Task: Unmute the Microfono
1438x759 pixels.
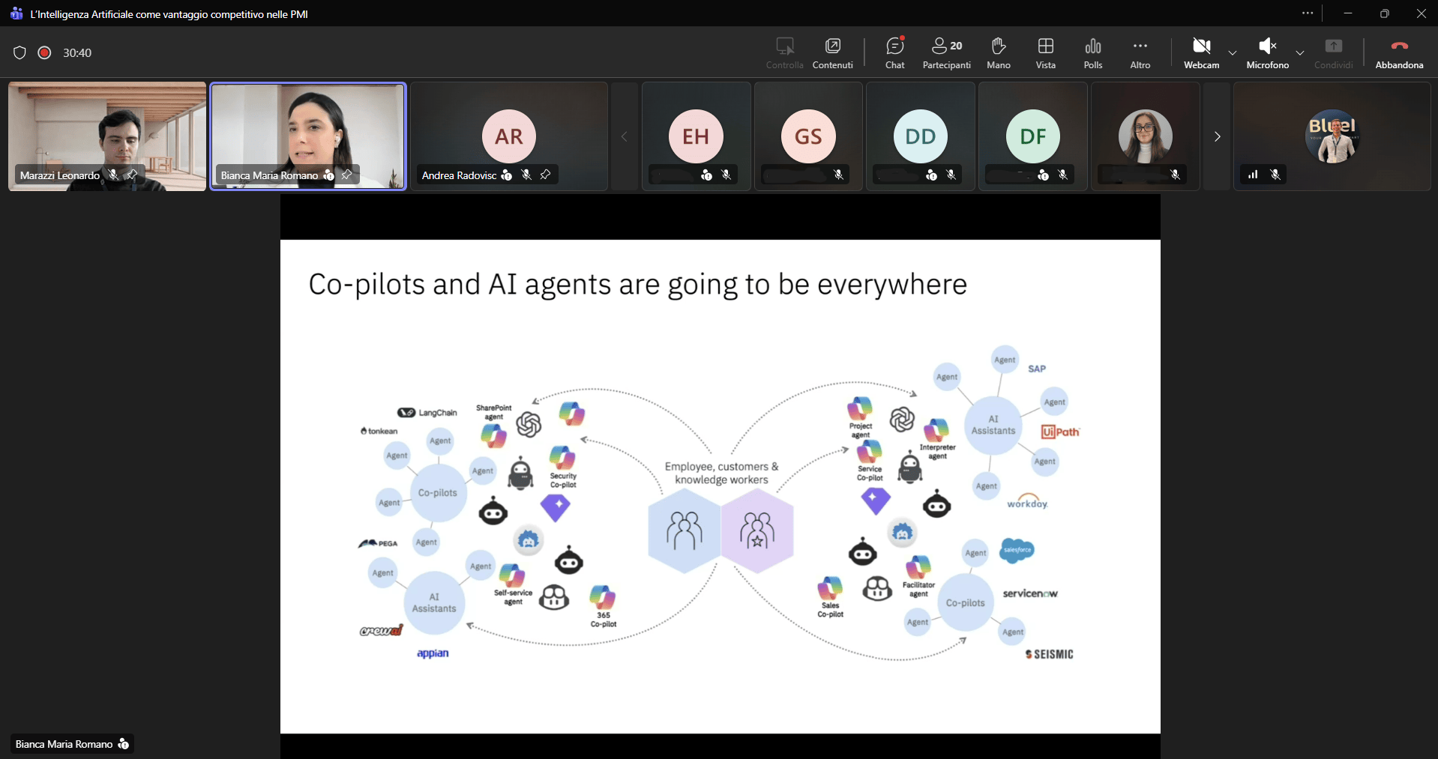Action: [x=1267, y=53]
